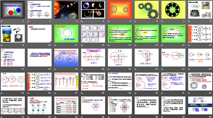Select final slide 40 with PPT logo
The width and height of the screenshot is (213, 118).
coord(200,105)
